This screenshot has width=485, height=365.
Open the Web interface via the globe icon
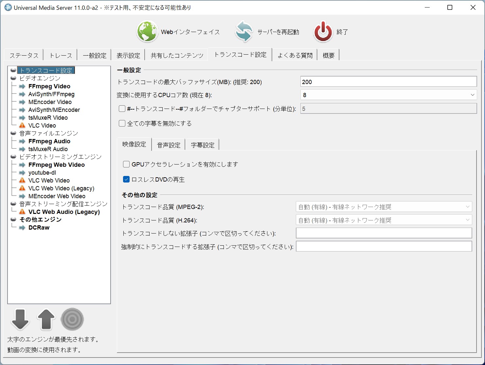pos(147,31)
